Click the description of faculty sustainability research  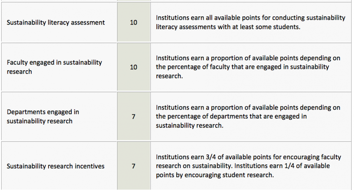(248, 67)
